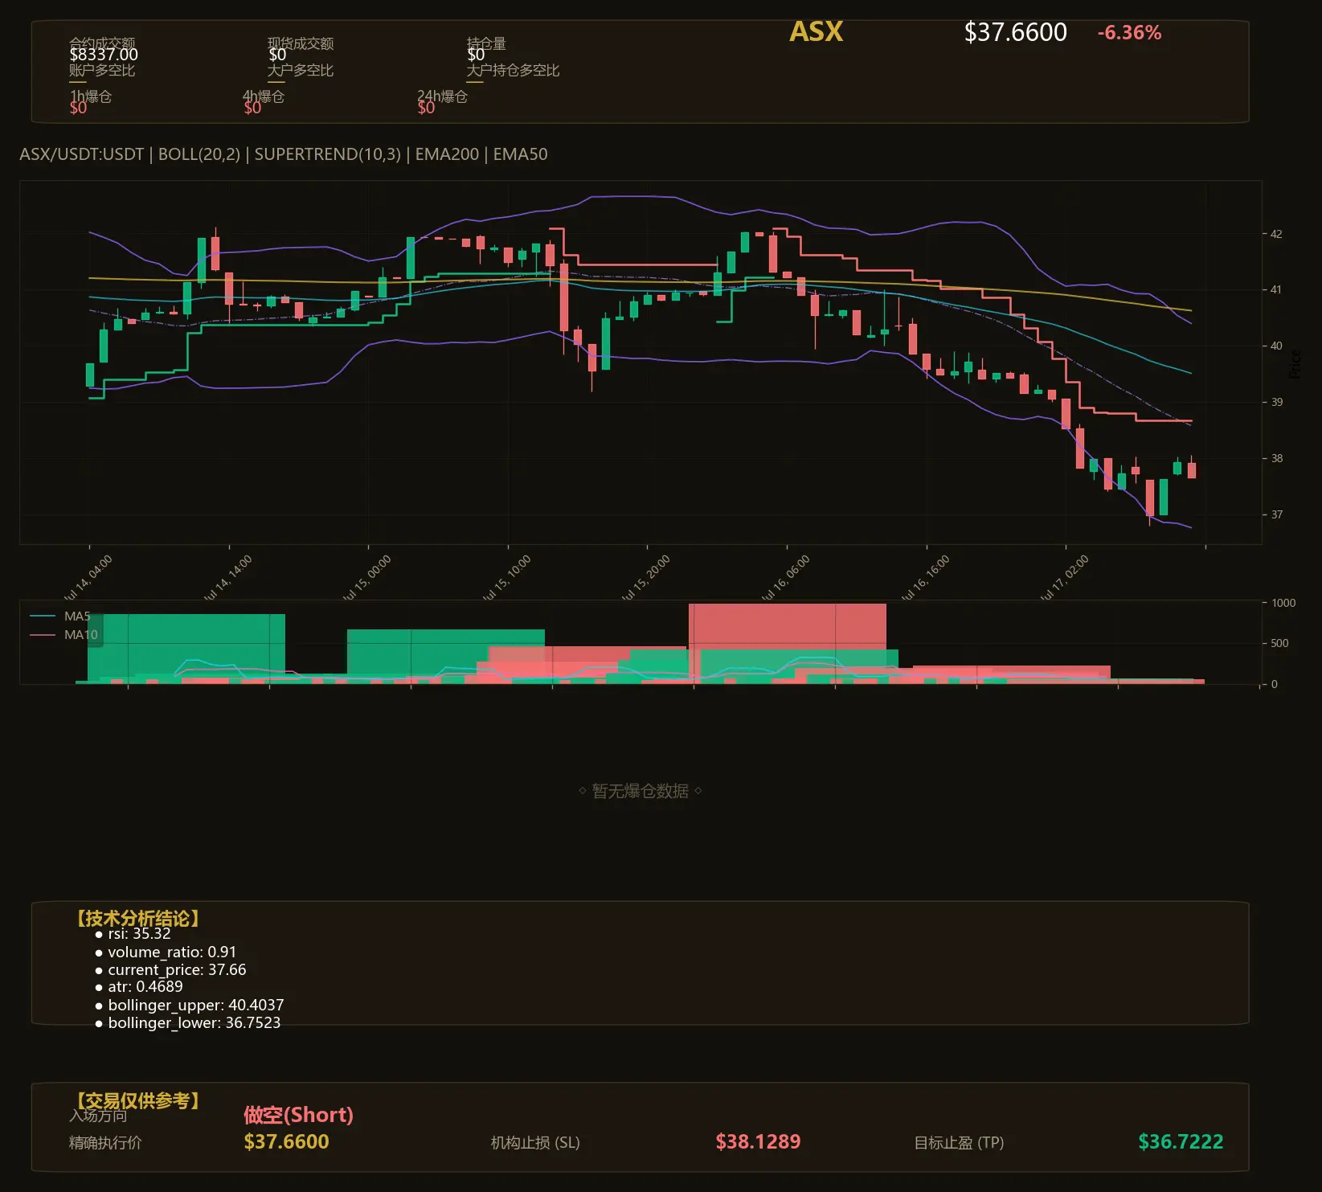Viewport: 1322px width, 1192px height.
Task: Click the $38.1289 stop loss value
Action: 758,1141
